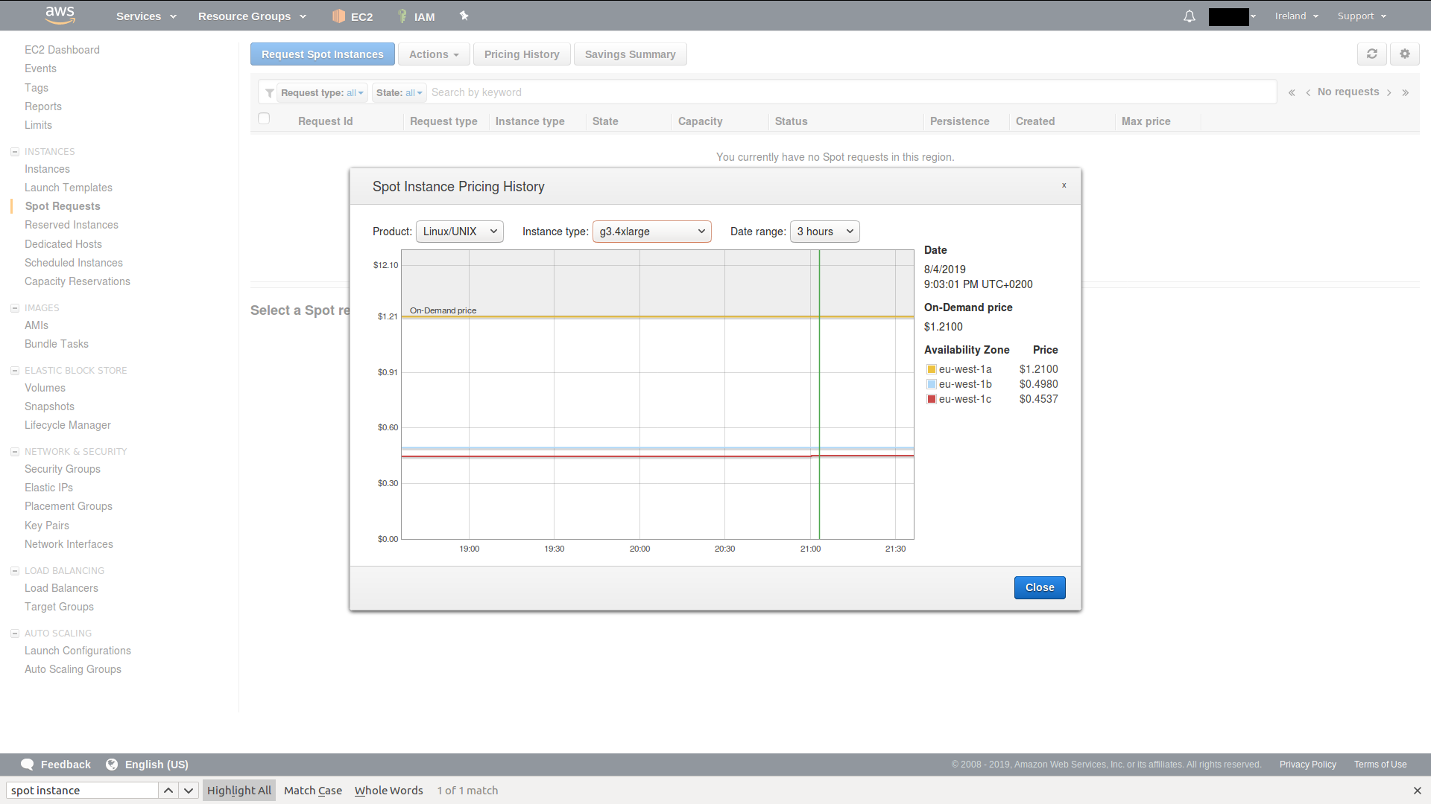1431x804 pixels.
Task: Open the Request type filter dropdown
Action: click(322, 93)
